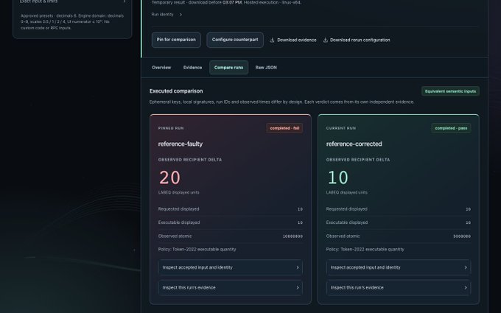Viewport: 501px width, 313px height.
Task: Click the completed · fail status badge
Action: (x=284, y=128)
